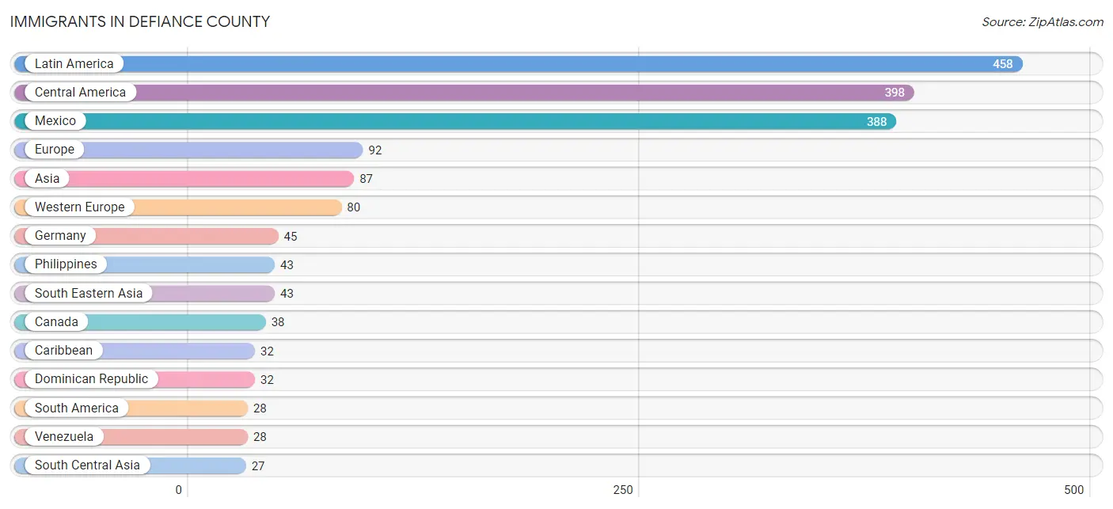Screen dimensions: 1113x509
Task: Click the Latin America bar label
Action: 74,64
